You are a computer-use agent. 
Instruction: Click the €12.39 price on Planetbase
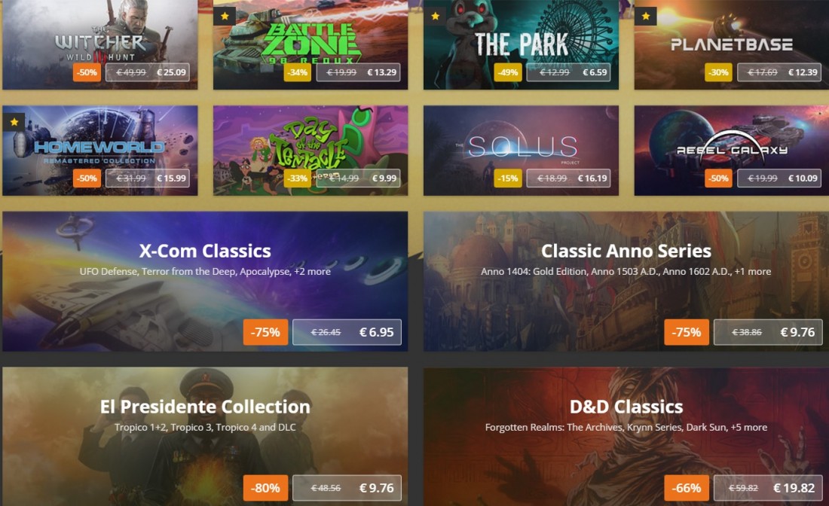coord(779,72)
